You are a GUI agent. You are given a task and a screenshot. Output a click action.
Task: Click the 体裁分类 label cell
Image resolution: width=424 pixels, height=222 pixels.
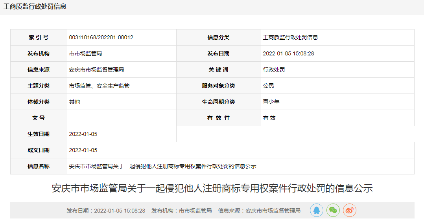[39, 102]
